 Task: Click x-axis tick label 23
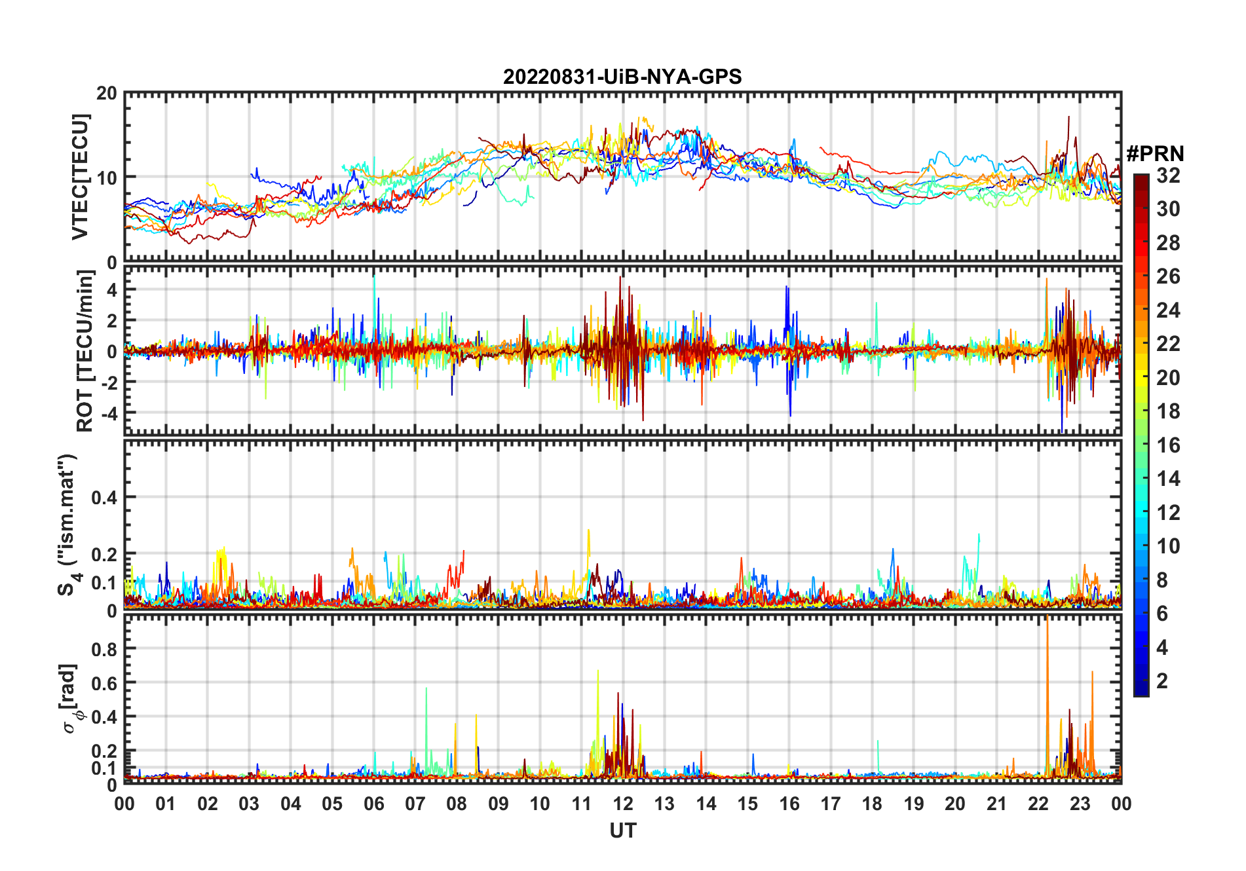pyautogui.click(x=1080, y=804)
